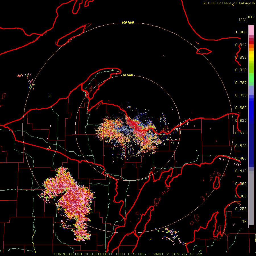Click the 17:38 timestamp
This screenshot has height=256, width=256.
(x=196, y=254)
